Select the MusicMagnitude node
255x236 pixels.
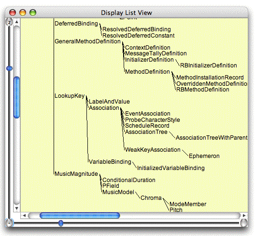tap(76, 174)
